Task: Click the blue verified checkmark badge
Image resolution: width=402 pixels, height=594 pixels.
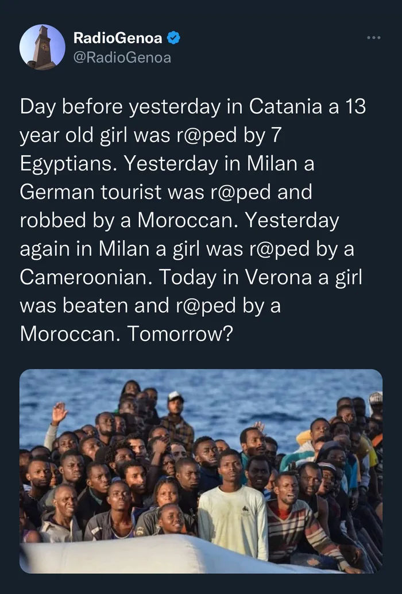Action: tap(173, 38)
